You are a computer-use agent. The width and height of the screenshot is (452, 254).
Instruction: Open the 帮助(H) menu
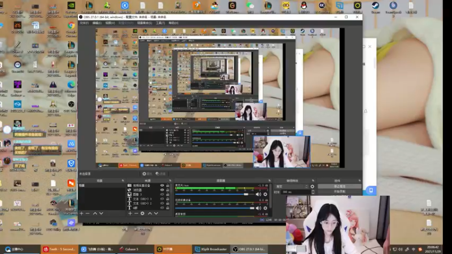173,23
